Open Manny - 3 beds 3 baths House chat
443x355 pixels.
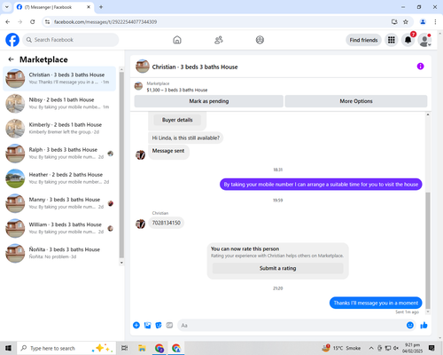(59, 203)
